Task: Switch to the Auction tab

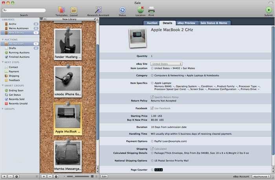Action: 152,23
